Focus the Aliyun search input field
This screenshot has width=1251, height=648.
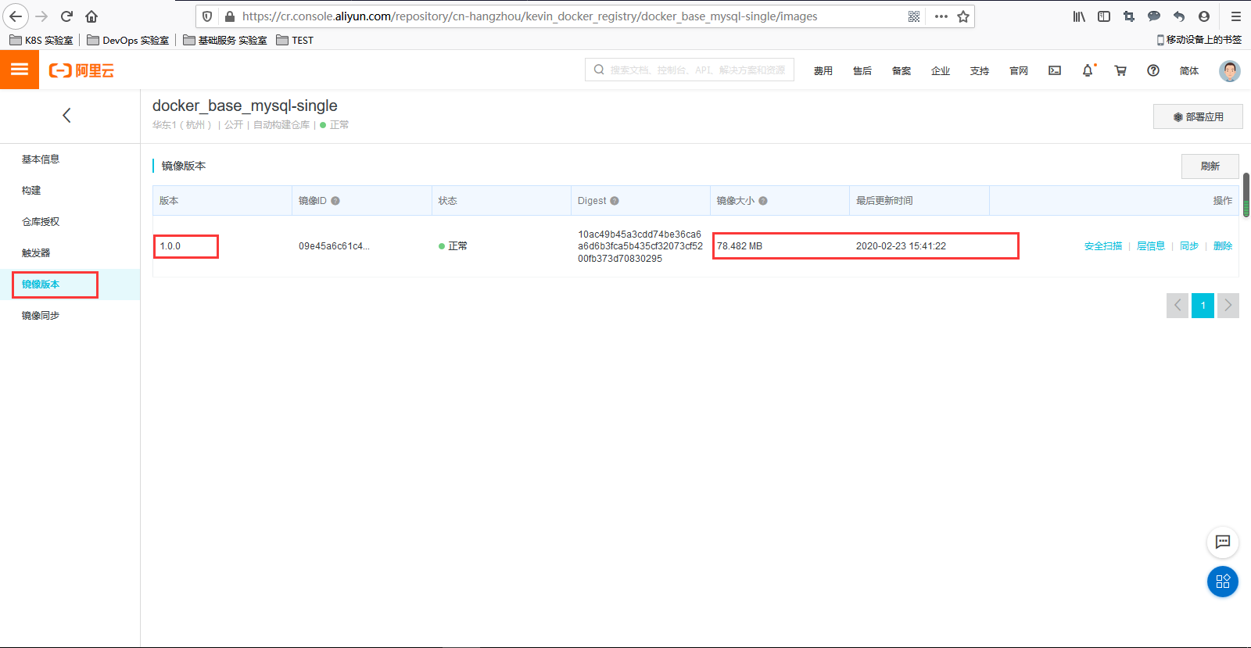click(x=690, y=70)
